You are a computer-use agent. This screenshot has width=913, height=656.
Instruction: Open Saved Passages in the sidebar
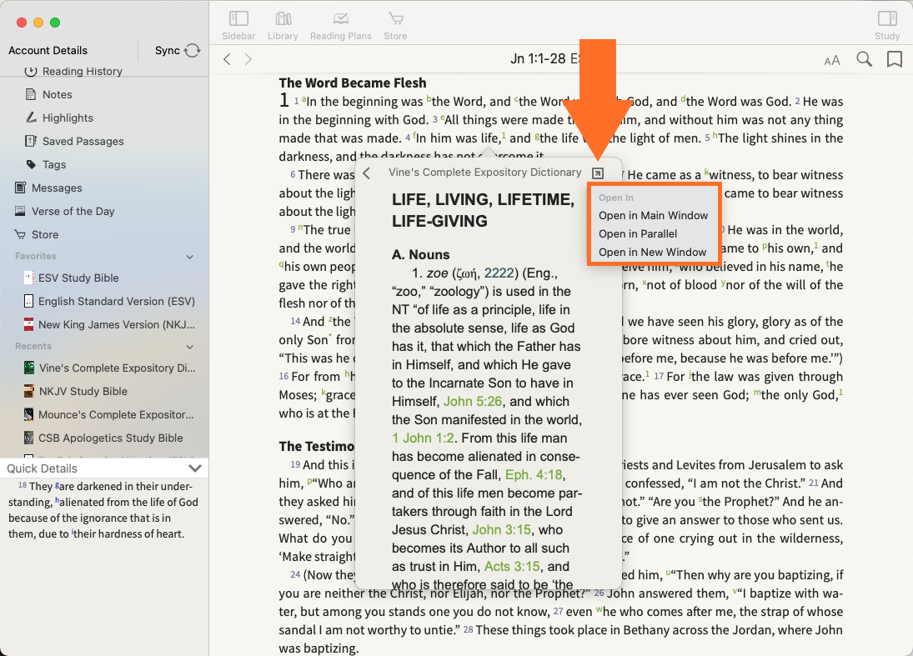point(83,141)
